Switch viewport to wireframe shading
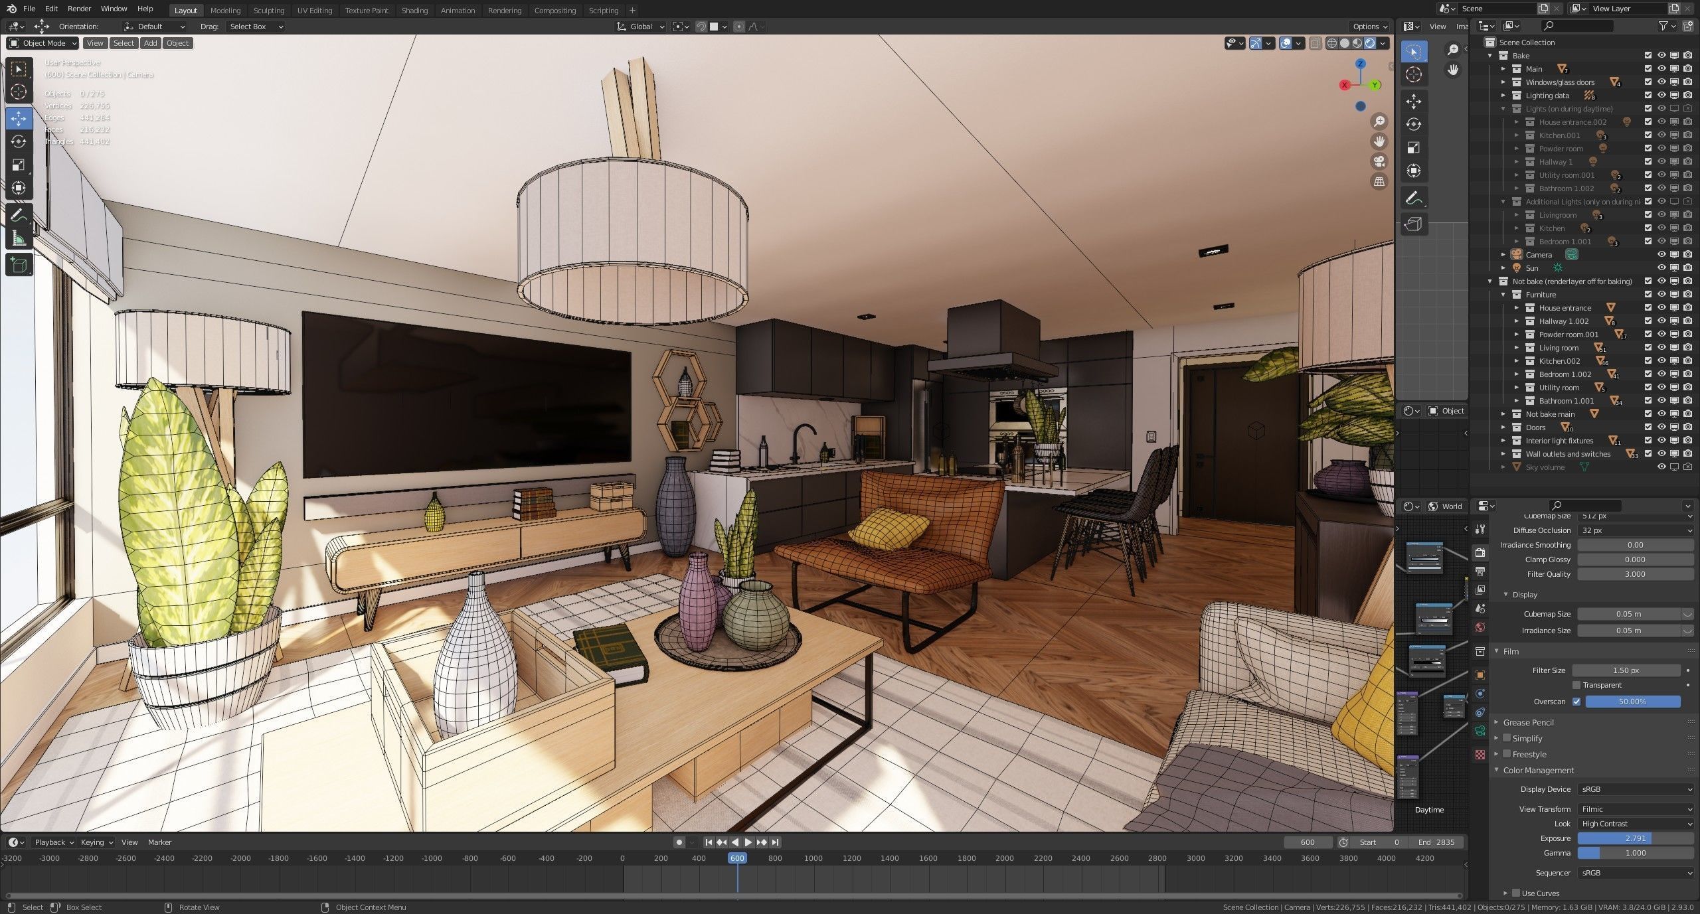The width and height of the screenshot is (1700, 914). [x=1331, y=43]
